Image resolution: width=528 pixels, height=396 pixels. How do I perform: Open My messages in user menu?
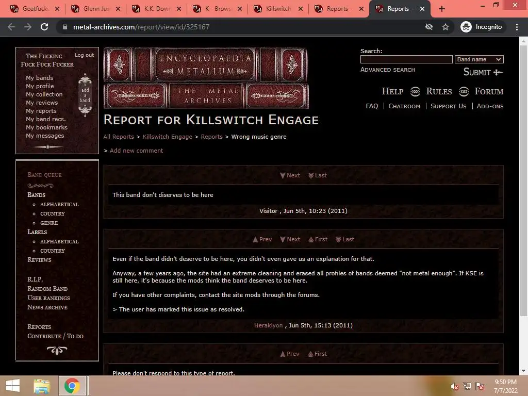pos(45,136)
